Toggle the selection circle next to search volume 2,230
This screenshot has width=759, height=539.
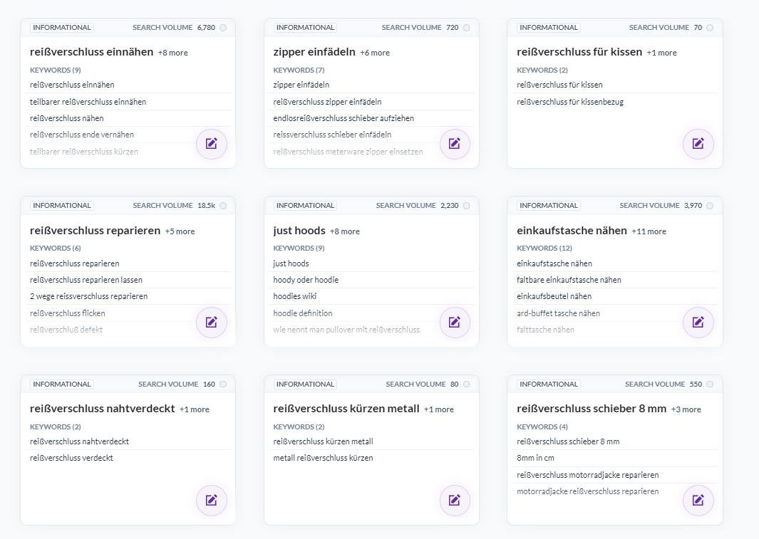tap(466, 206)
